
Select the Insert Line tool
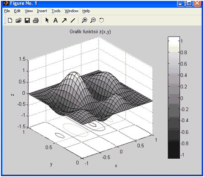point(73,20)
